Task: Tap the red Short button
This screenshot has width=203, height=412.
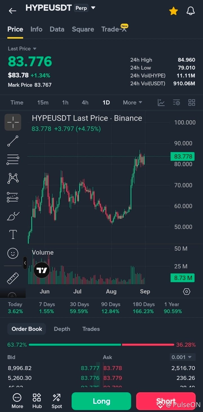Action: coord(166,401)
